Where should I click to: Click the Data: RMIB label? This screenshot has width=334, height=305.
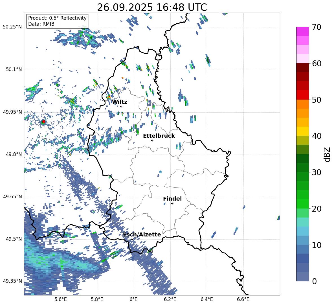pyautogui.click(x=41, y=24)
